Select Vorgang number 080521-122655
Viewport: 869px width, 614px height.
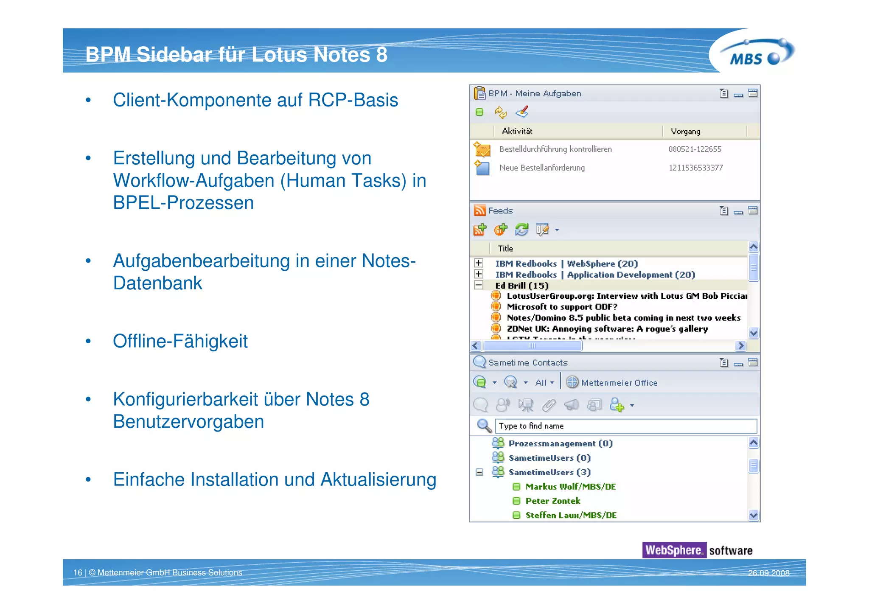(695, 149)
